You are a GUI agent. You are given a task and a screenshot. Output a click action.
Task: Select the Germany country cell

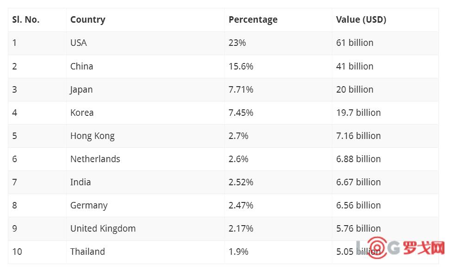point(89,205)
